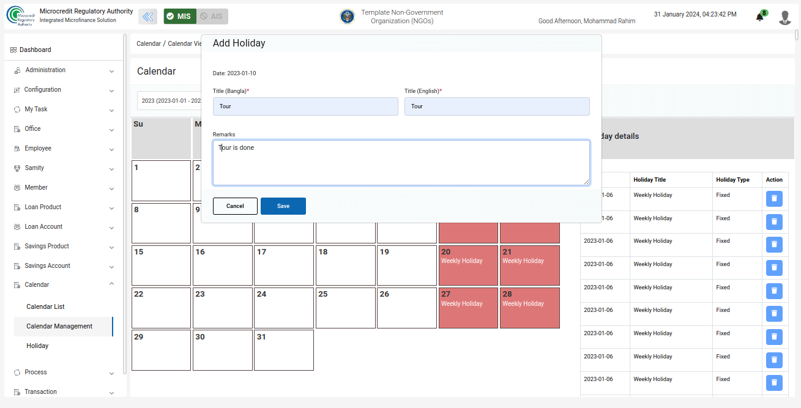Click the Configuration sliders icon
The image size is (801, 408).
click(x=17, y=90)
